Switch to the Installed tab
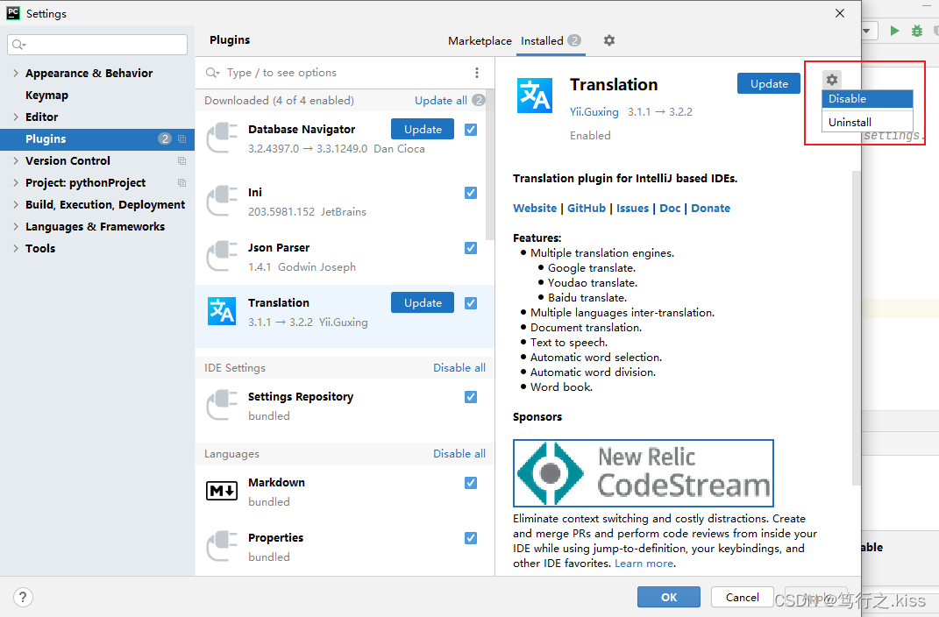The width and height of the screenshot is (939, 617). coord(551,40)
